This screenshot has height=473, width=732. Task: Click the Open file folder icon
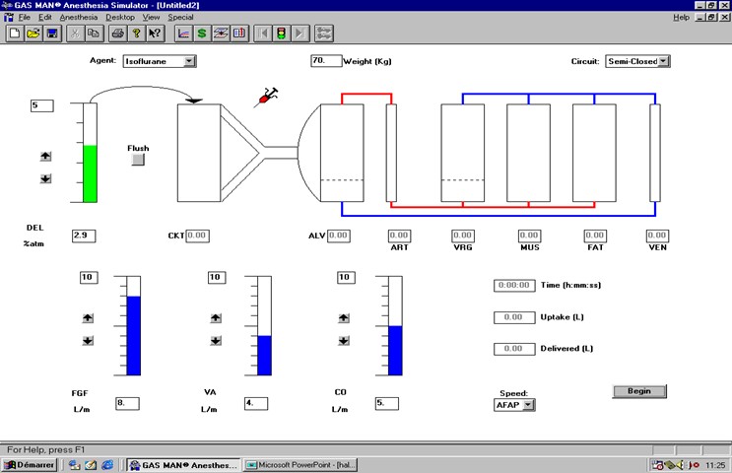click(x=33, y=34)
